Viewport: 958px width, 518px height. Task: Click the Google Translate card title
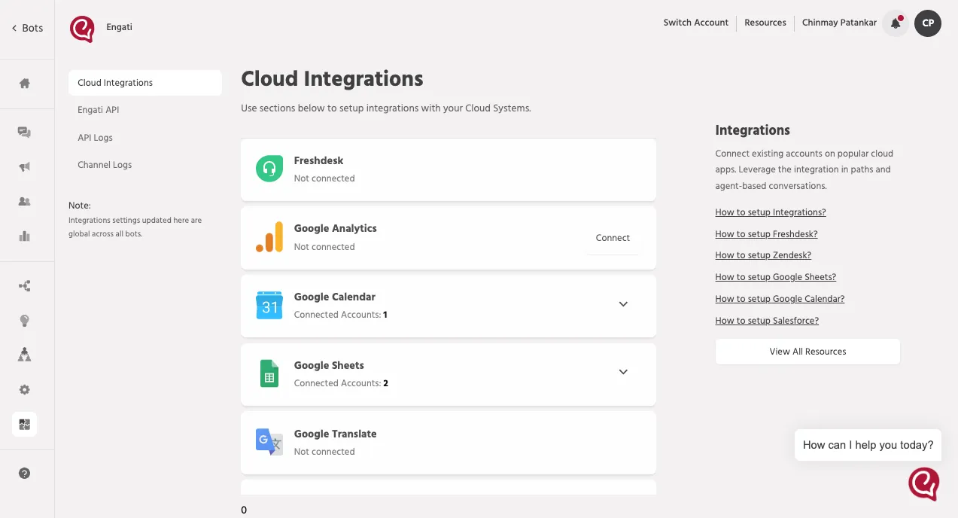coord(335,434)
